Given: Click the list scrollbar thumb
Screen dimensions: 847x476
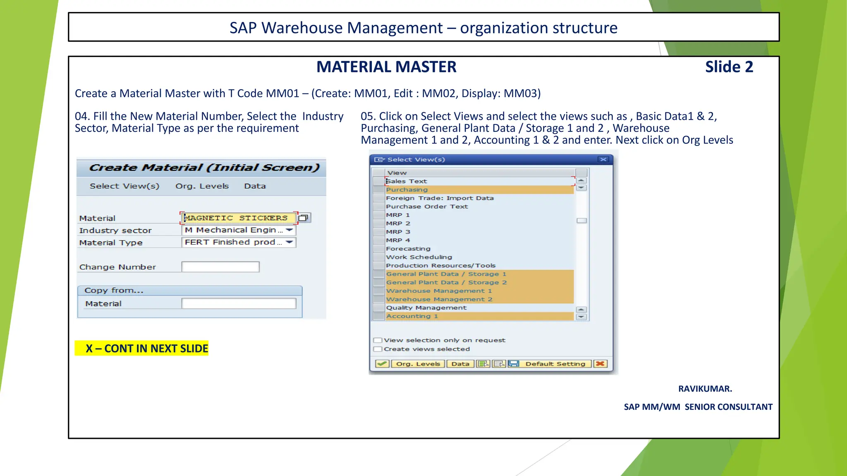Looking at the screenshot, I should tap(581, 220).
